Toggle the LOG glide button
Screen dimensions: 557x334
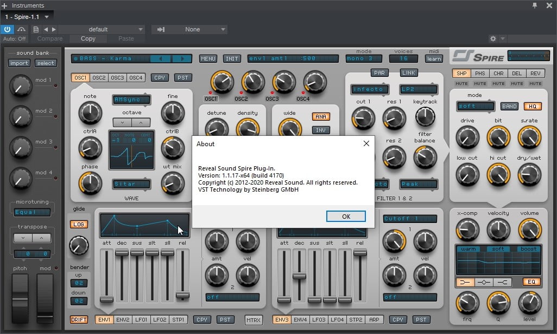(79, 224)
